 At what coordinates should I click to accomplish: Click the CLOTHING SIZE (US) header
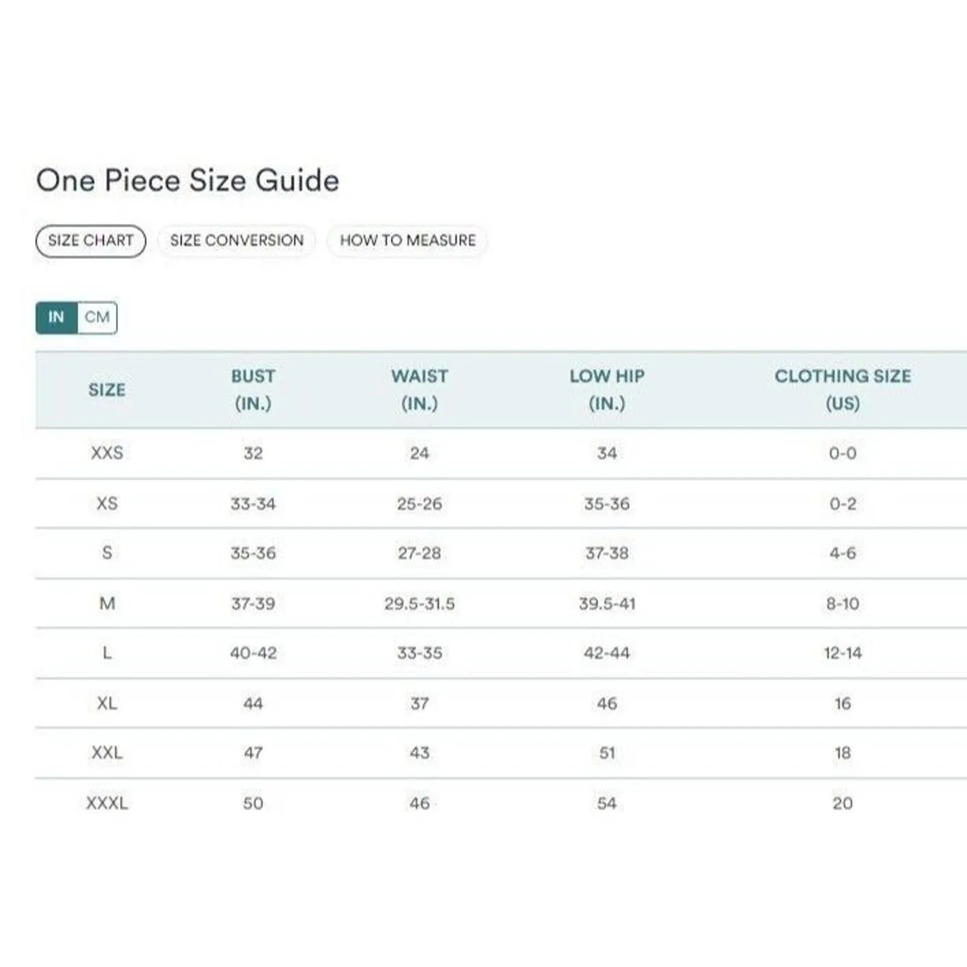842,390
